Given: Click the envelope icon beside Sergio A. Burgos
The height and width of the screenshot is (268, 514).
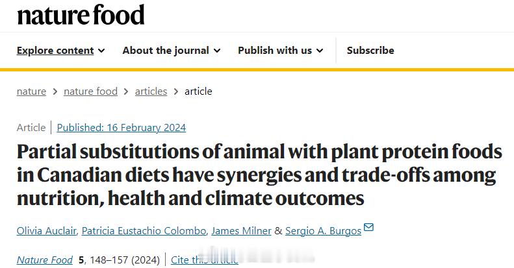Looking at the screenshot, I should pyautogui.click(x=369, y=226).
